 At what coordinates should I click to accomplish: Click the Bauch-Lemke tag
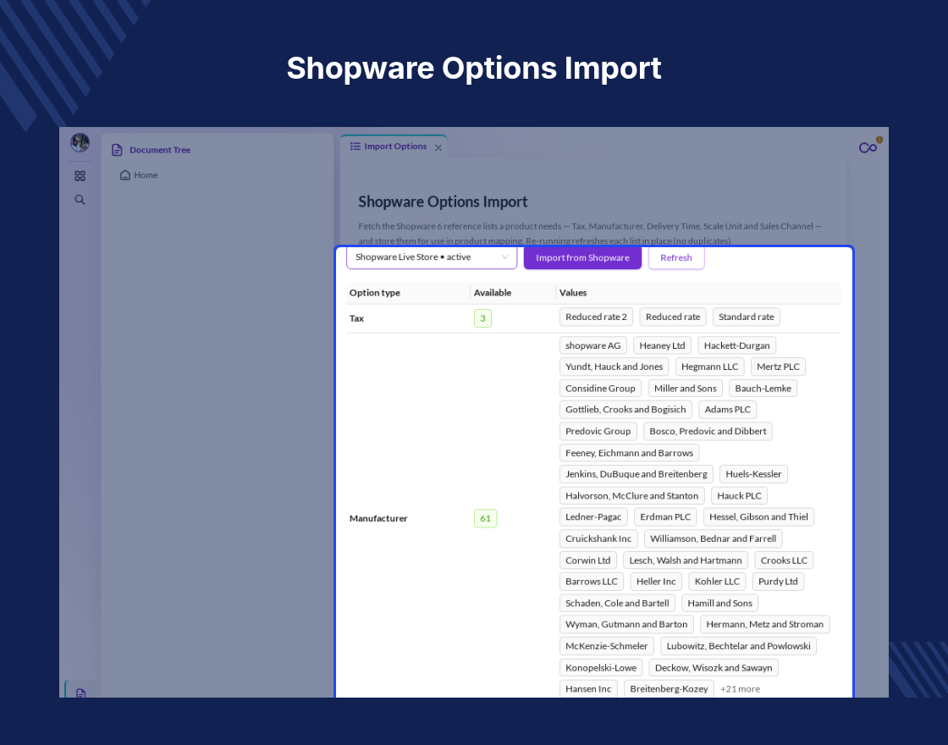coord(763,389)
